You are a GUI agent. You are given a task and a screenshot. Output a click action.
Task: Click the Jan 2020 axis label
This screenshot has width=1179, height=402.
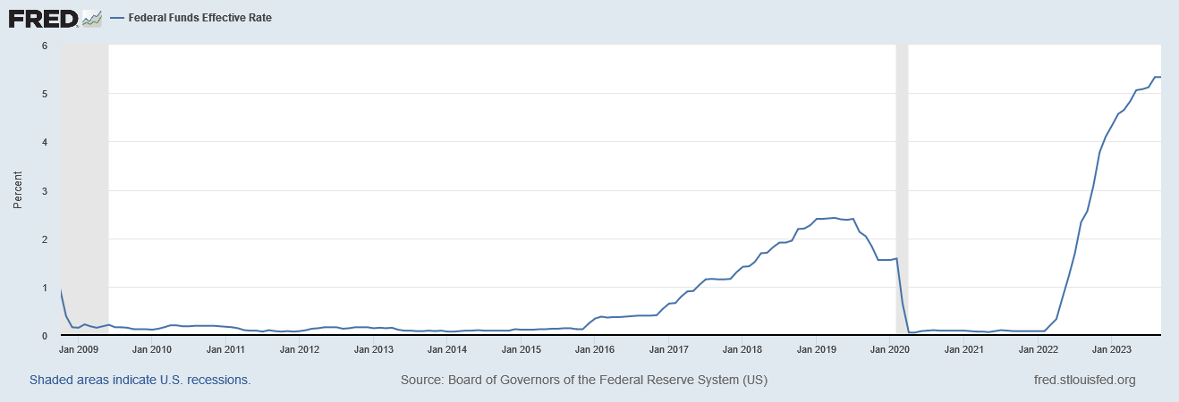pyautogui.click(x=888, y=349)
